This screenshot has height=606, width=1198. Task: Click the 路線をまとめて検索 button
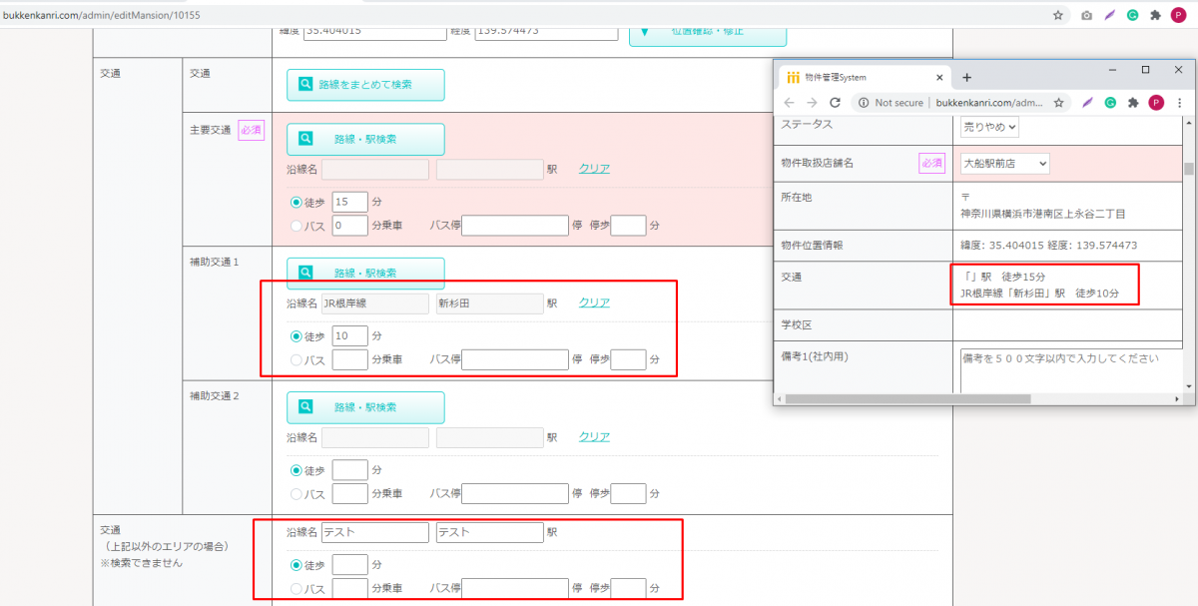[x=365, y=85]
